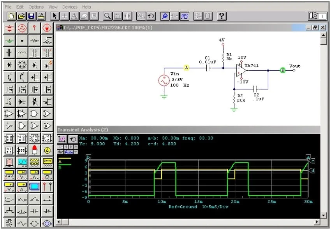The width and height of the screenshot is (331, 229).
Task: Activate the Zoom magnifier tool
Action: coord(107,16)
